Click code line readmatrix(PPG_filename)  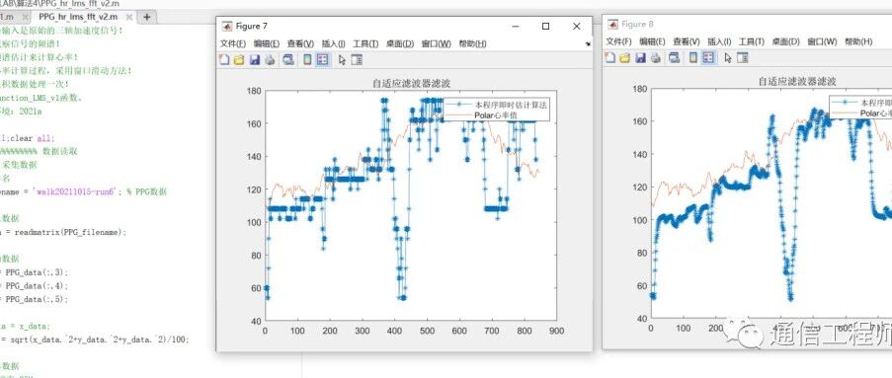coord(63,232)
